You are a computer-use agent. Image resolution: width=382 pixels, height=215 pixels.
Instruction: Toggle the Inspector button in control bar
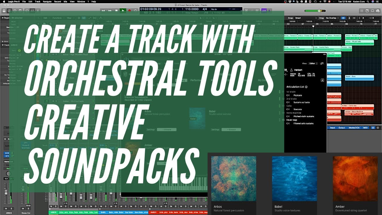10,11
